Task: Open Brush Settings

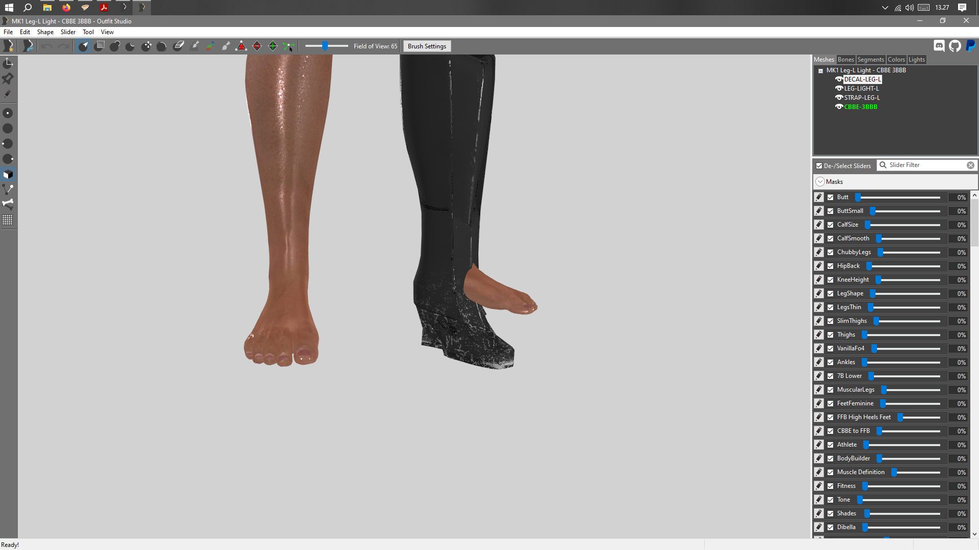Action: pos(427,46)
